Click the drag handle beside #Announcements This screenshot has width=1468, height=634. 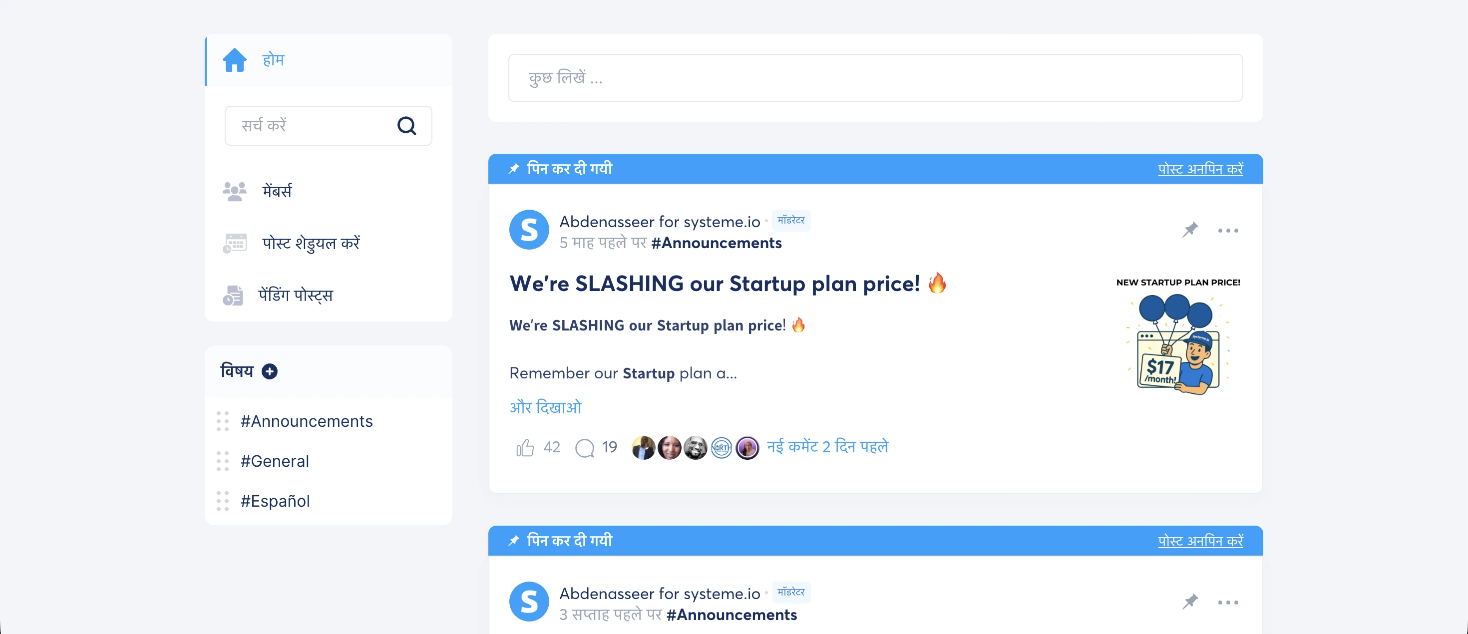coord(223,421)
